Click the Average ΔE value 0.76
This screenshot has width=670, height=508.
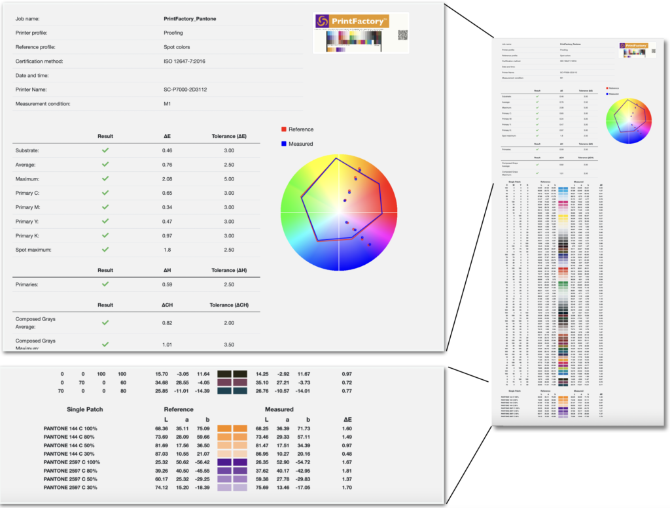(167, 164)
